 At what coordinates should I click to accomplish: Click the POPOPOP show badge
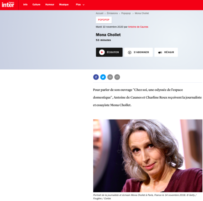pos(104,20)
